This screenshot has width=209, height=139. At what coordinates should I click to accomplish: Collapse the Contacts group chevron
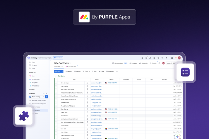point(56,76)
